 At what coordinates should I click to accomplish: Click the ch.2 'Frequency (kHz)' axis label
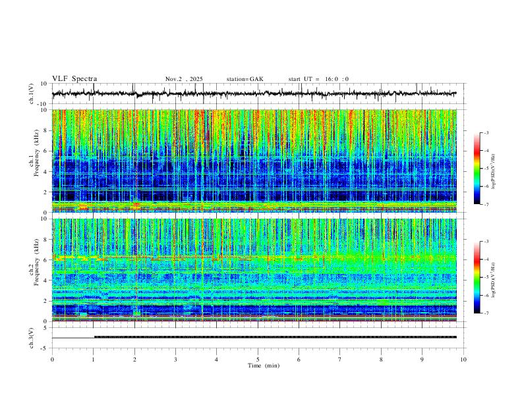pyautogui.click(x=36, y=262)
